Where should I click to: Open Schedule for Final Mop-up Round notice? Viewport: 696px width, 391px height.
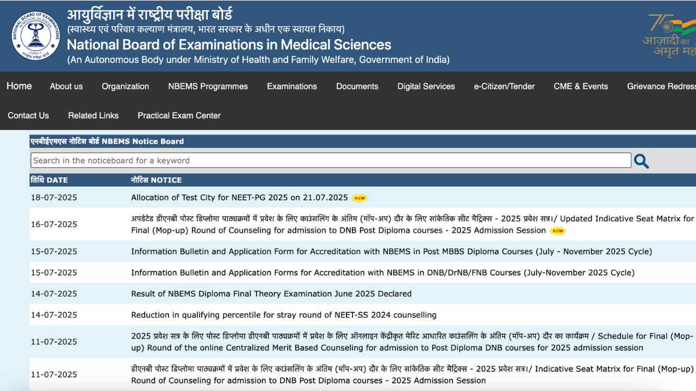point(413,342)
